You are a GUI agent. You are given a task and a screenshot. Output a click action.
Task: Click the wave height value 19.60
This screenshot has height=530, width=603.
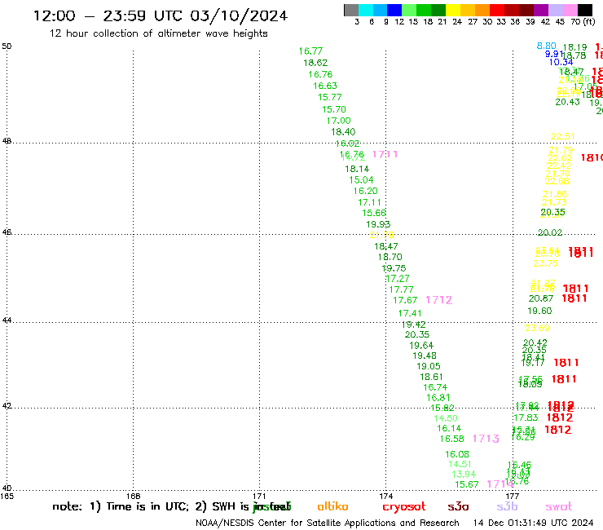pyautogui.click(x=539, y=311)
